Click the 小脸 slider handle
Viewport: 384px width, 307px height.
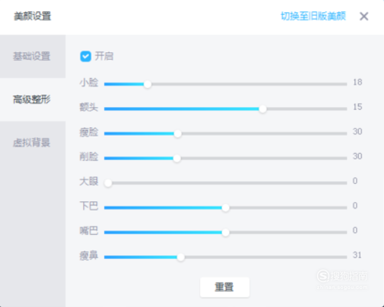[147, 84]
